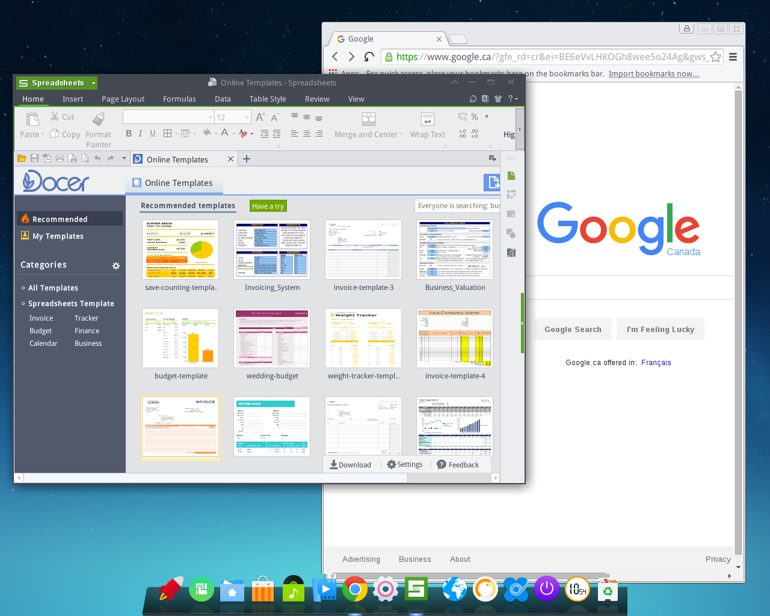Click the increase font size icon
Screen dimensions: 770x616
point(260,117)
